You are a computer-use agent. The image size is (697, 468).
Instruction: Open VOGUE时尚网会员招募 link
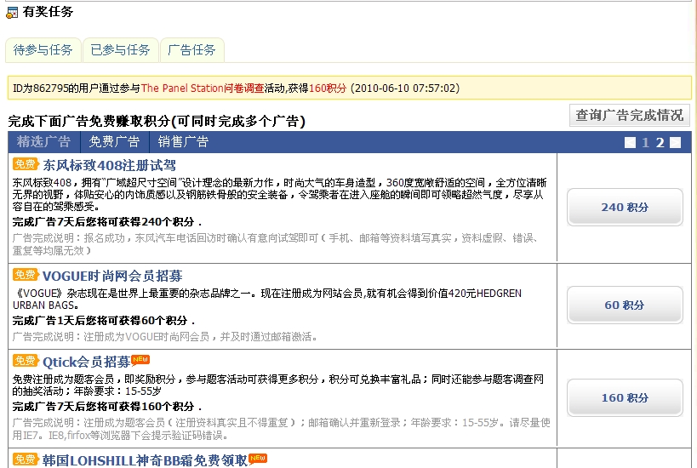(112, 276)
